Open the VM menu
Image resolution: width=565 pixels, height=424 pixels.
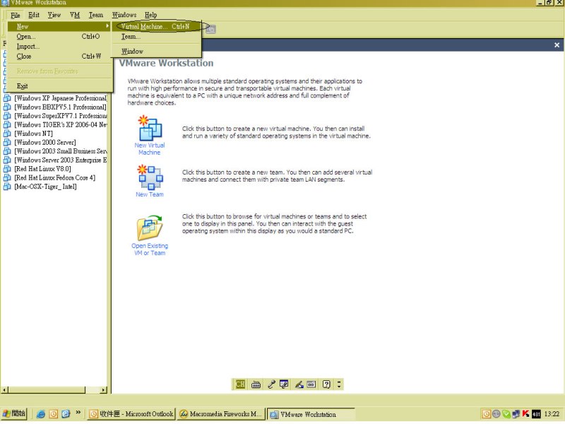pyautogui.click(x=75, y=15)
